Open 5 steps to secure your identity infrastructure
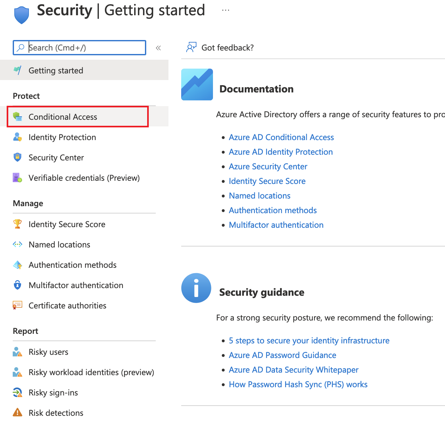 309,340
